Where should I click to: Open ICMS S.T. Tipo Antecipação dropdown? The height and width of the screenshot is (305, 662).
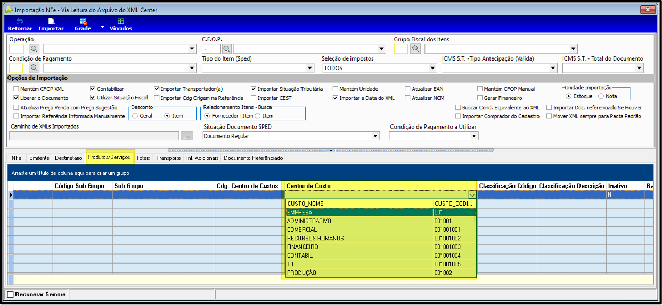click(553, 68)
